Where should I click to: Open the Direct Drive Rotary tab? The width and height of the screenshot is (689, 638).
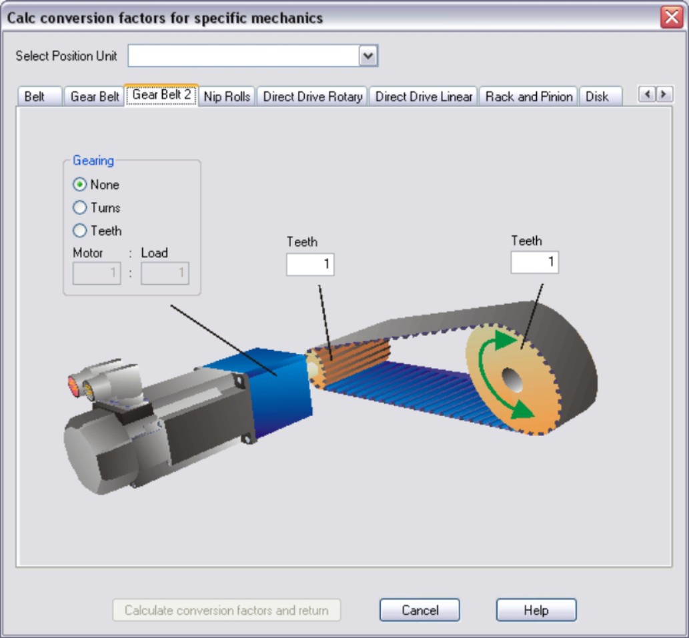[312, 97]
